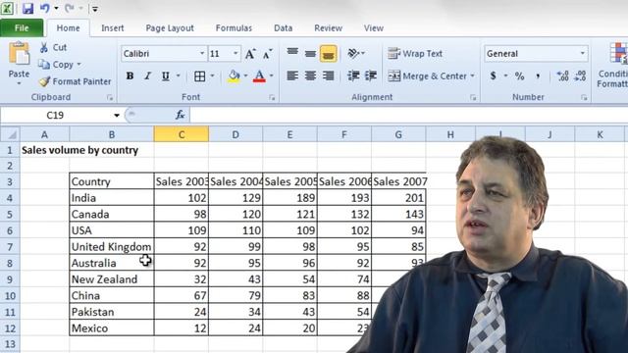
Task: Open the General number format dropdown
Action: [582, 54]
